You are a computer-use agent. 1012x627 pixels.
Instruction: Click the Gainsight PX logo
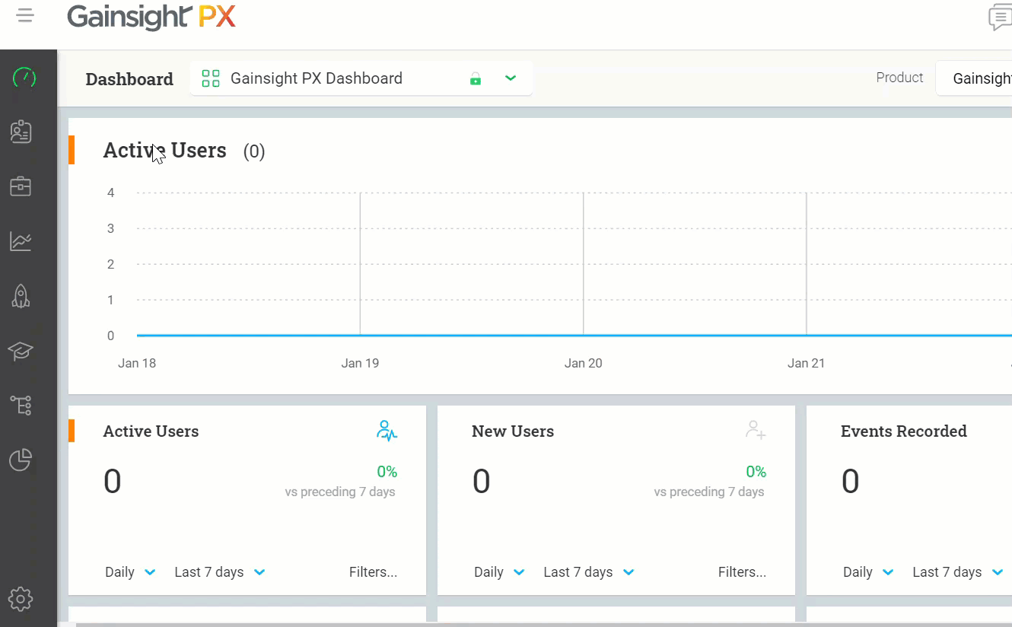[151, 17]
